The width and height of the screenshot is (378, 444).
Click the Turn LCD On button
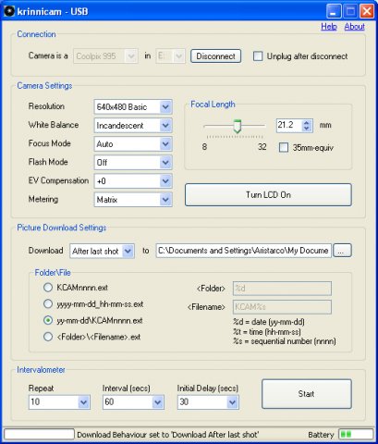coord(268,195)
